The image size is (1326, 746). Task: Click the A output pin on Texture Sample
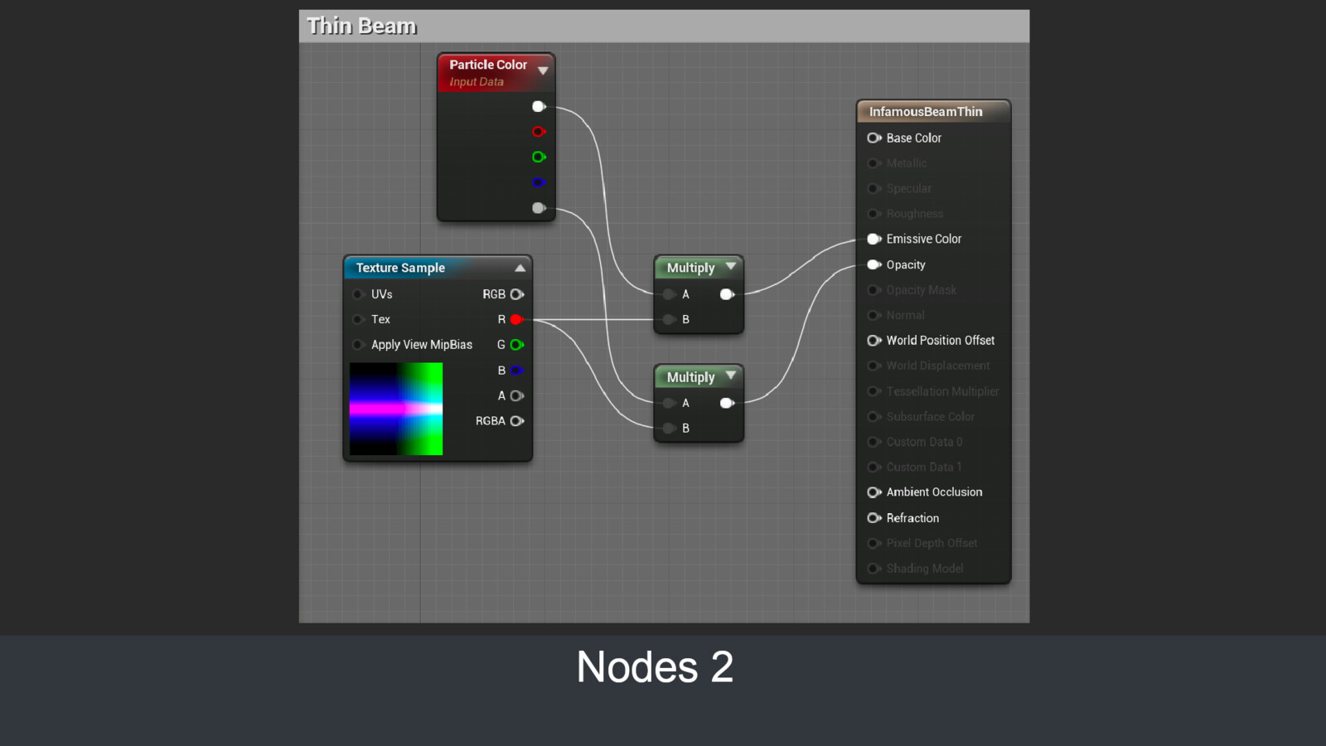(517, 395)
